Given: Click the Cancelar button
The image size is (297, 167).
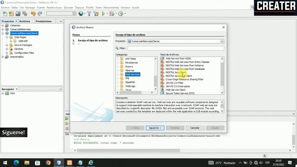Looking at the screenshot, I should pos(195,128).
